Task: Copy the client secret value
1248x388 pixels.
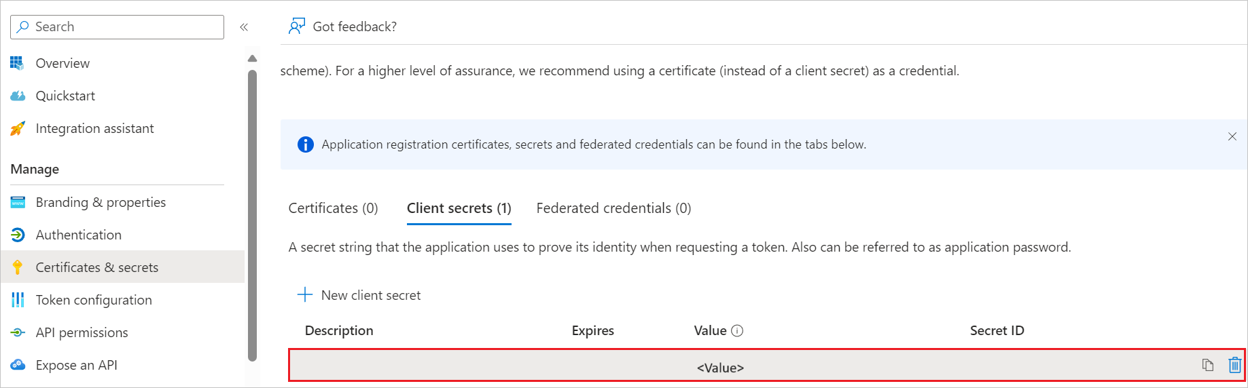Action: coord(1207,365)
